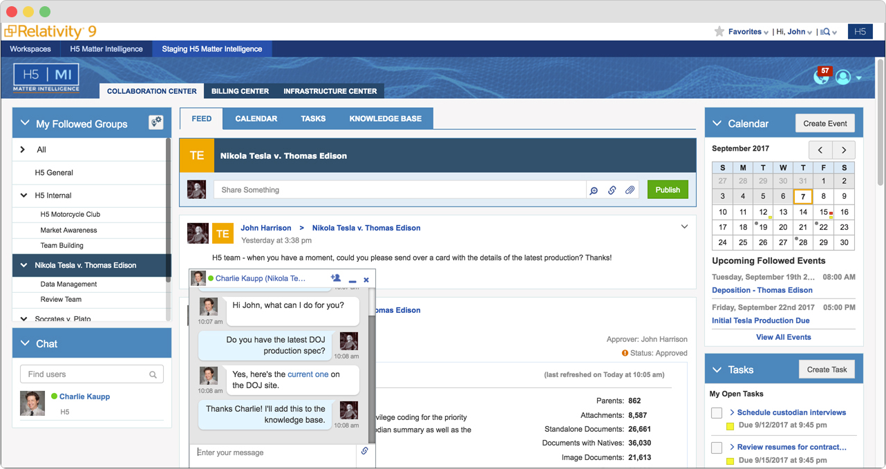The height and width of the screenshot is (469, 886).
Task: Click the TE group badge in feed header
Action: 197,155
